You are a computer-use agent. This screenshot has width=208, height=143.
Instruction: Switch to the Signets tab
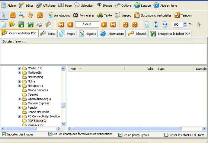click(87, 34)
